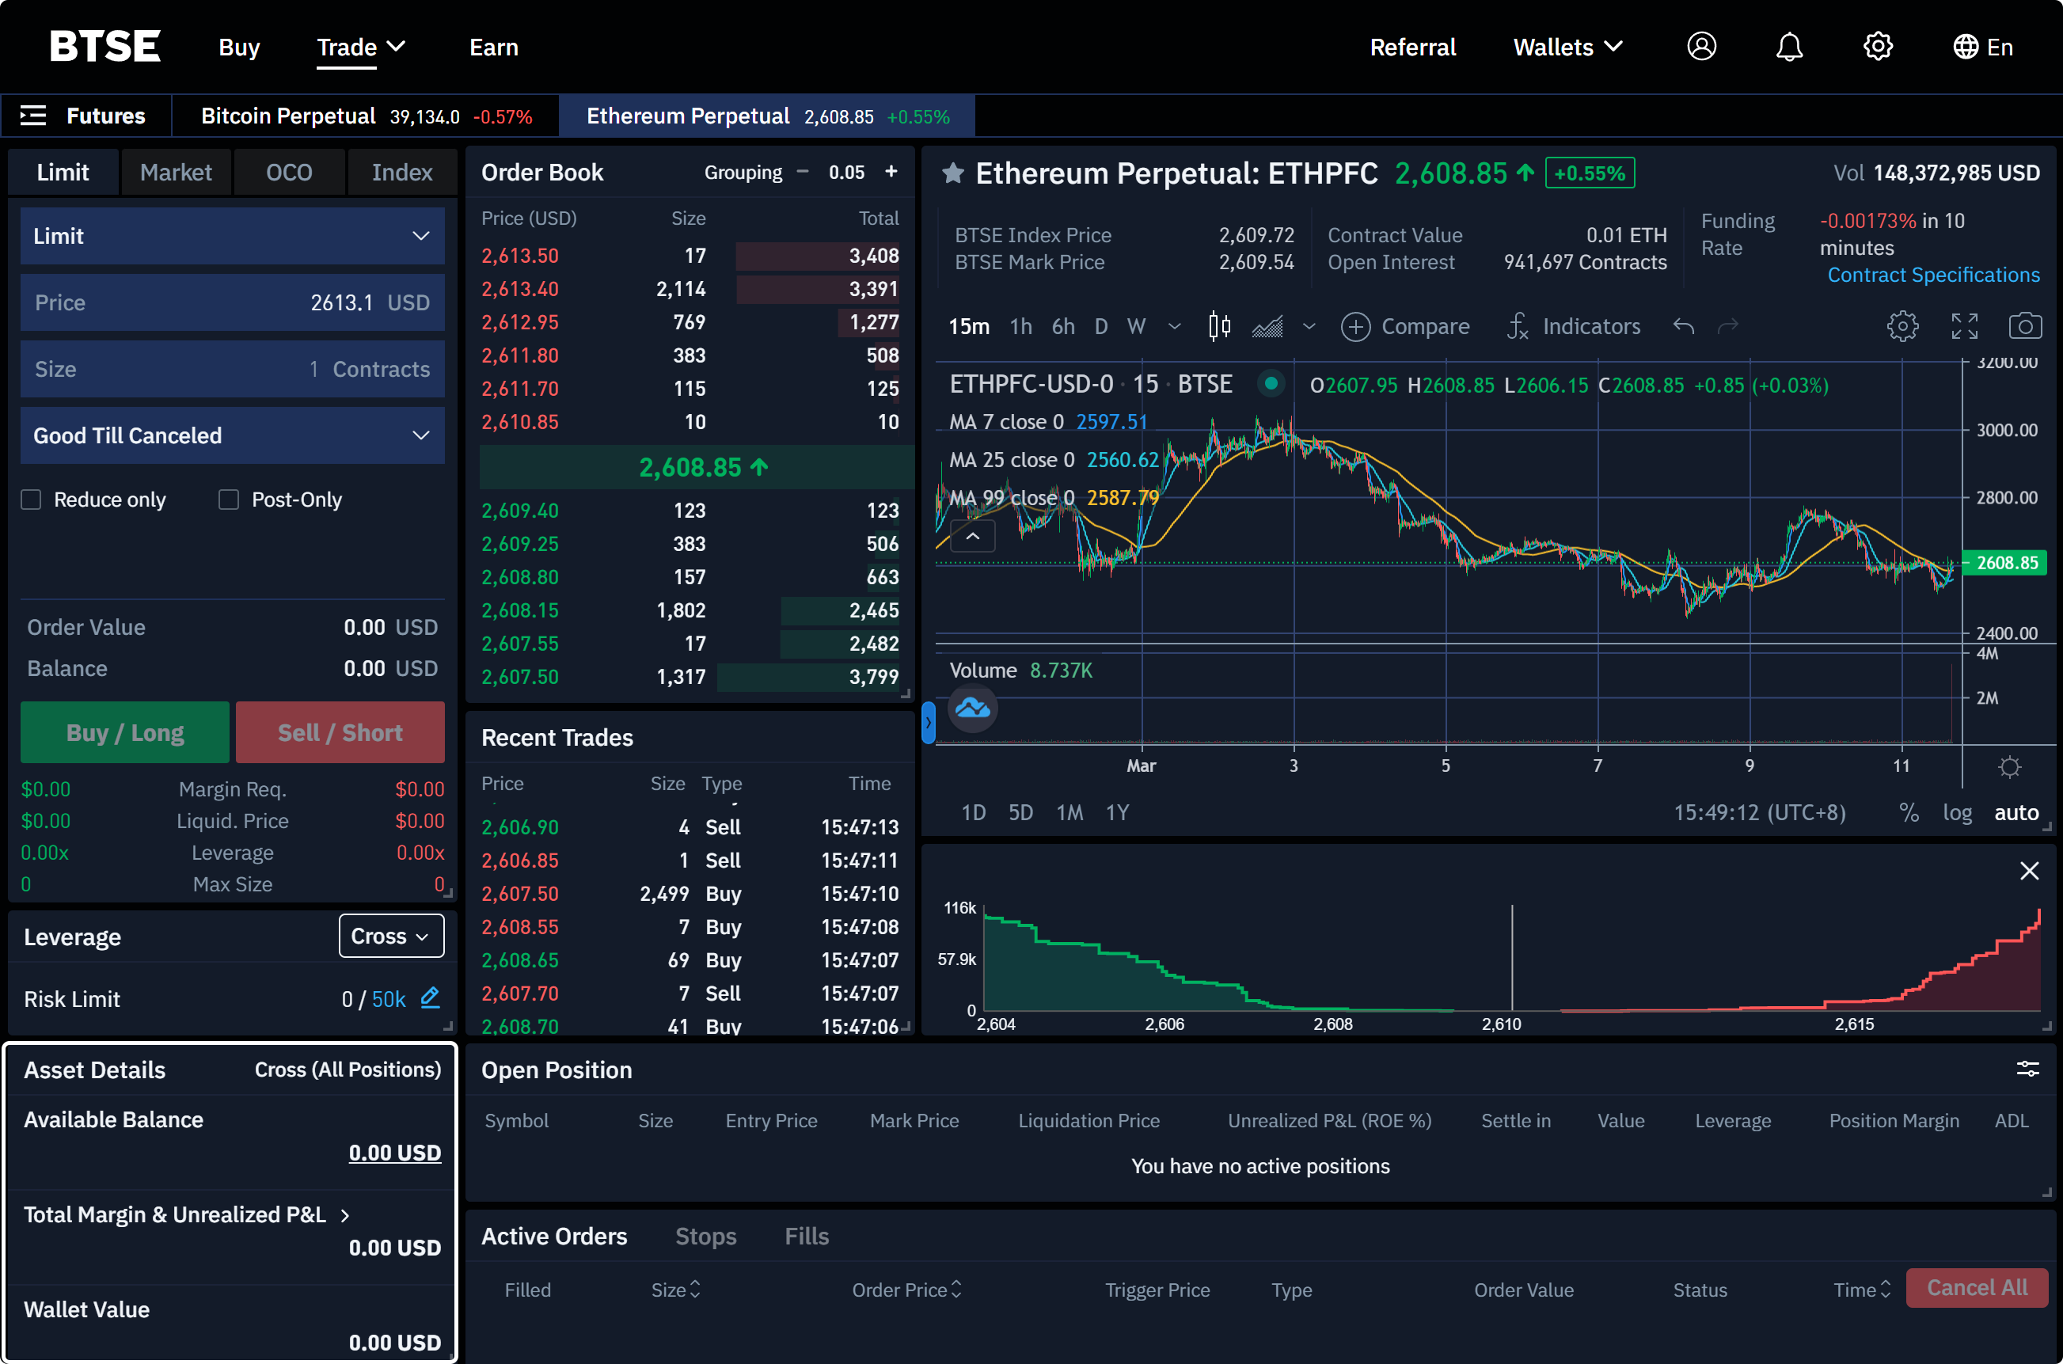Open the Fills tab
Screen dimensions: 2063x1364
[806, 1236]
